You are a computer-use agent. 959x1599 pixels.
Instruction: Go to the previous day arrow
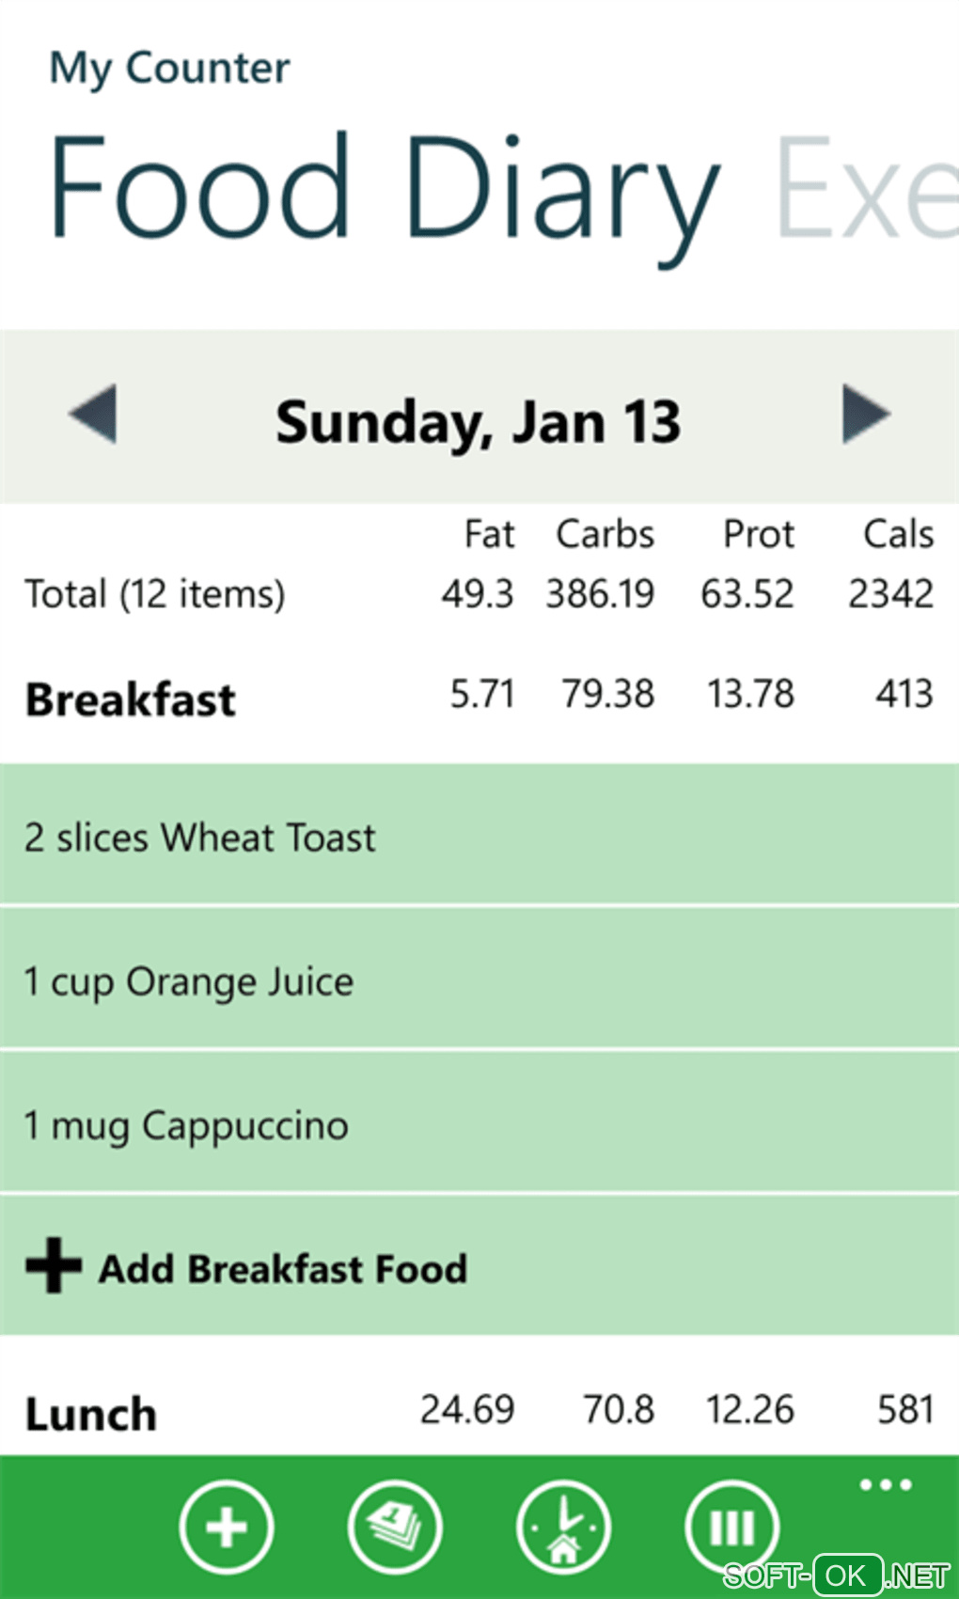(x=93, y=414)
